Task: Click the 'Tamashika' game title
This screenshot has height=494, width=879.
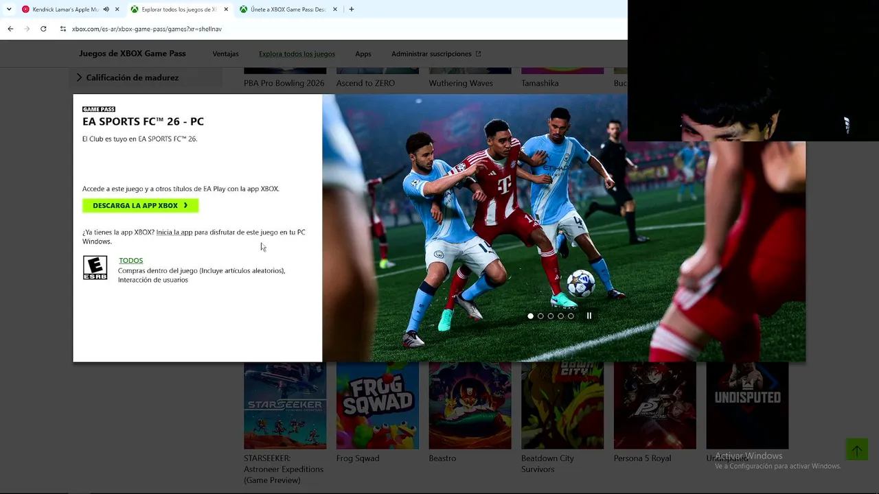Action: point(540,83)
